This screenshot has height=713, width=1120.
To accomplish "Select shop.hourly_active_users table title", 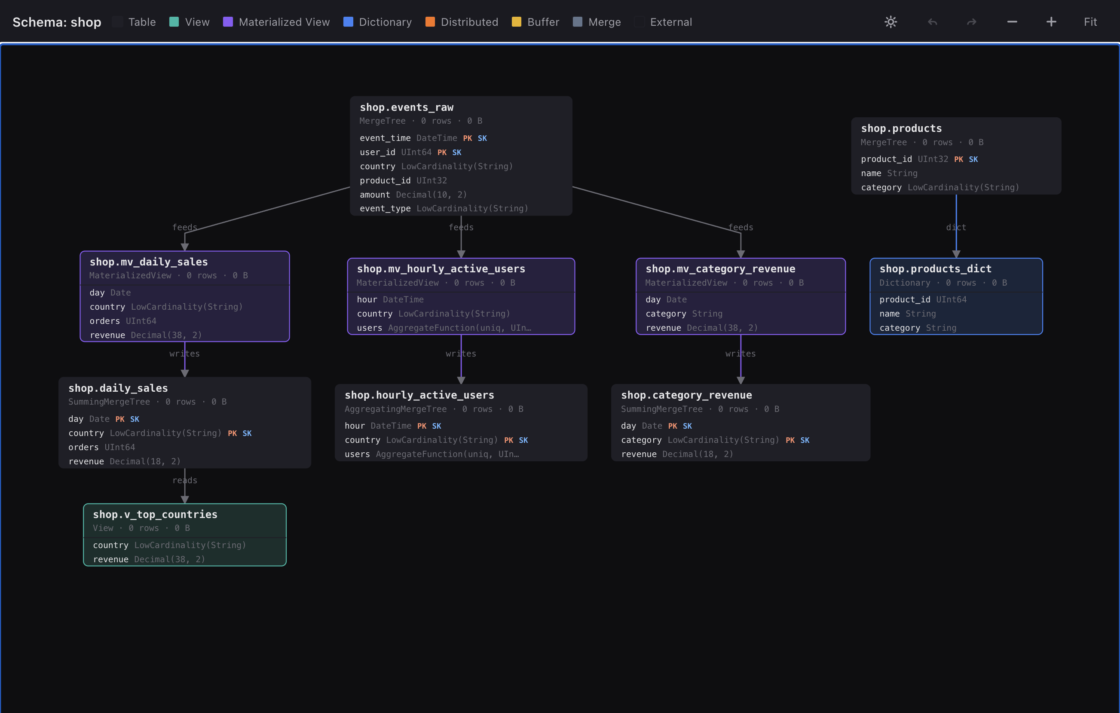I will 419,395.
